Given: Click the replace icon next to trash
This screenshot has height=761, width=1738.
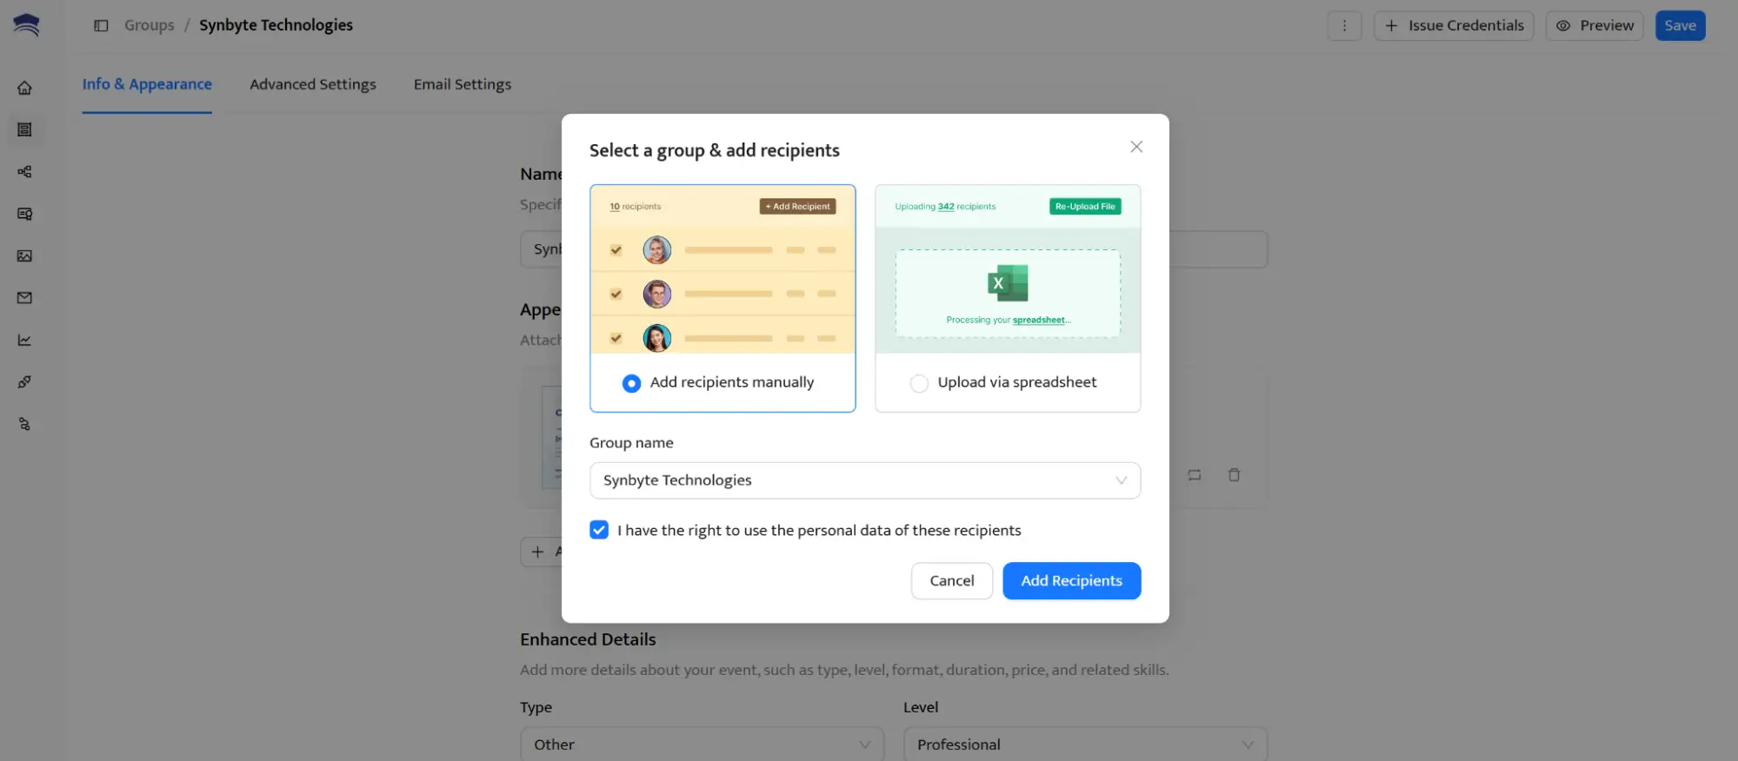Looking at the screenshot, I should [1195, 475].
